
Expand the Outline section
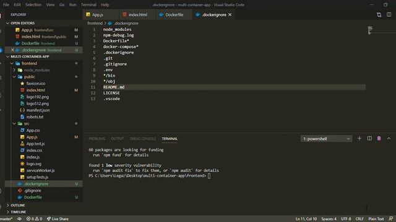(x=8, y=205)
